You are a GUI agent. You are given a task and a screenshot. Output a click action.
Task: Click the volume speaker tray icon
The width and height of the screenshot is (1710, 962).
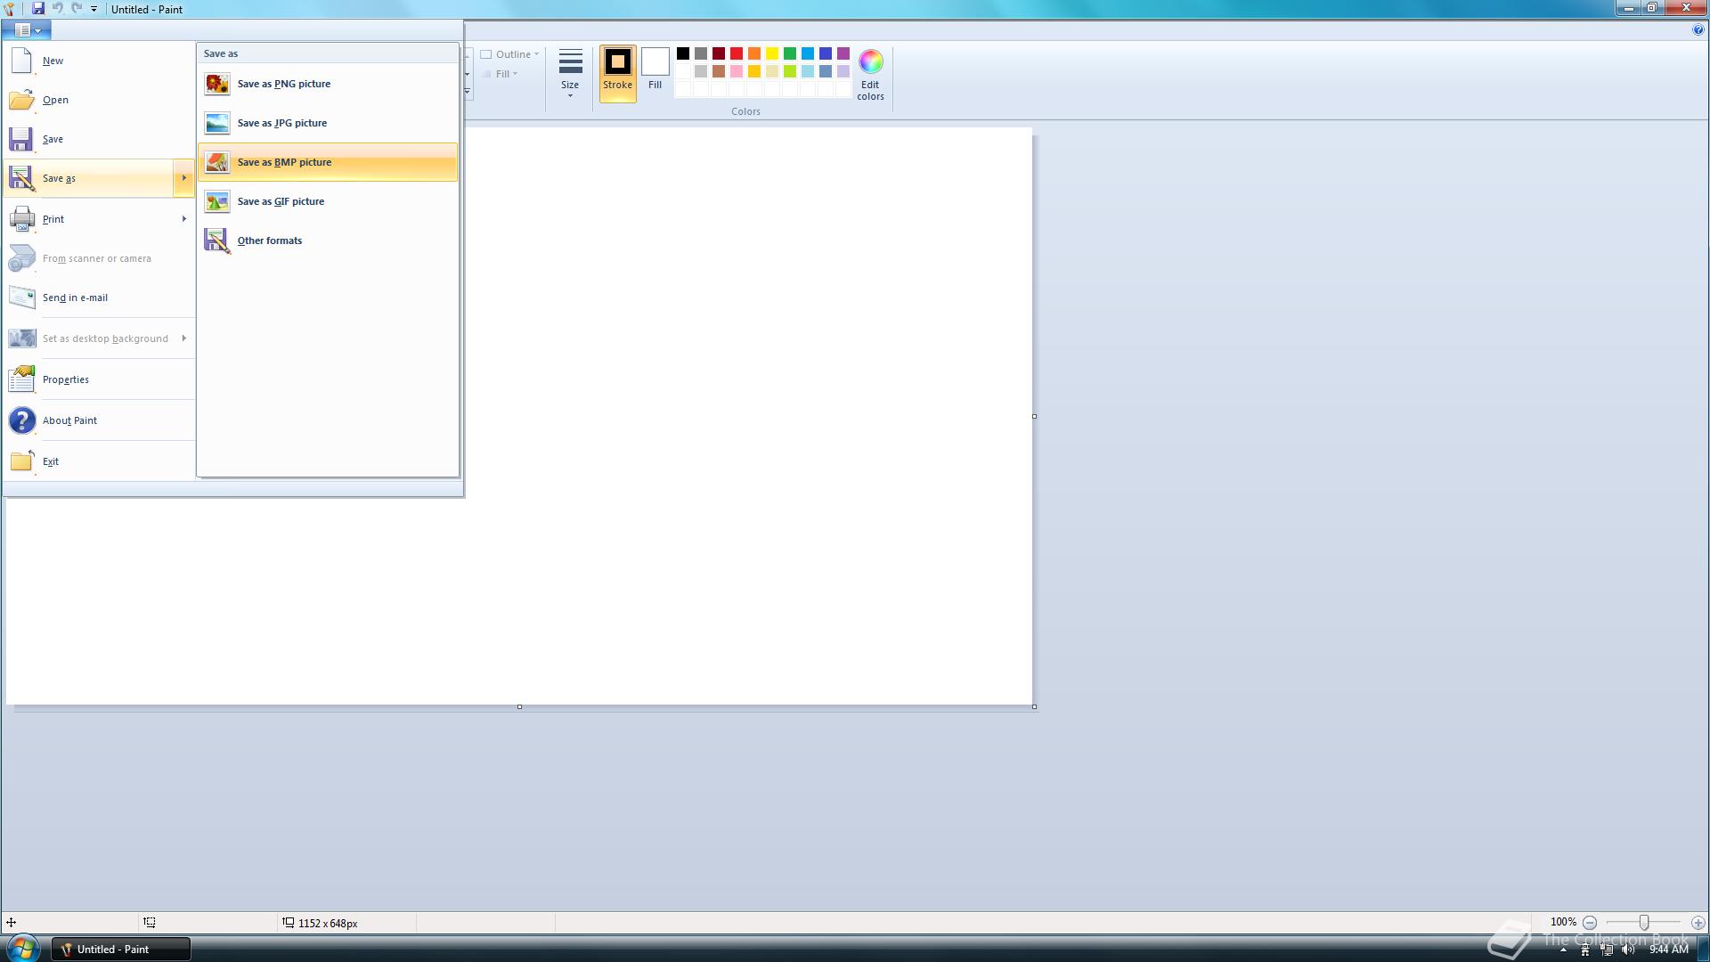(1628, 950)
